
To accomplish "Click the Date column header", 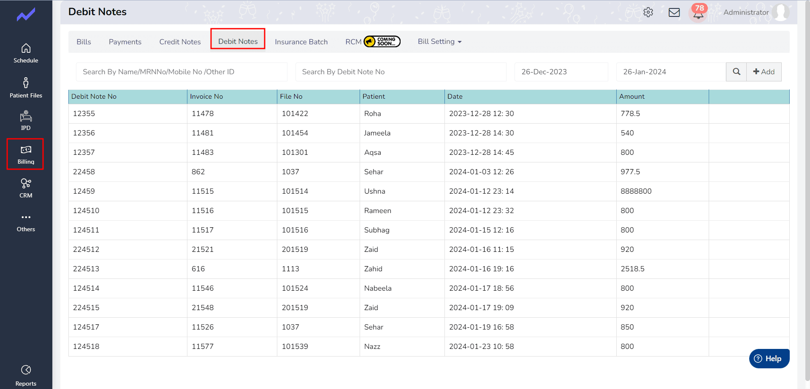I will point(531,97).
